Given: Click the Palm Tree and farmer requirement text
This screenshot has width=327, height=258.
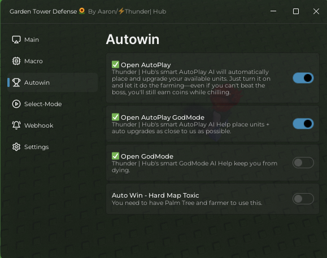Looking at the screenshot, I should click(187, 203).
